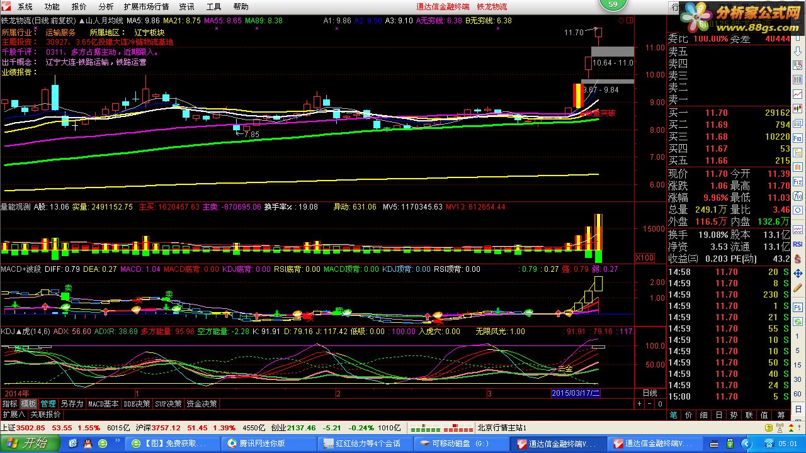
Task: Click the multi-window cascade icon
Action: pyautogui.click(x=798, y=124)
